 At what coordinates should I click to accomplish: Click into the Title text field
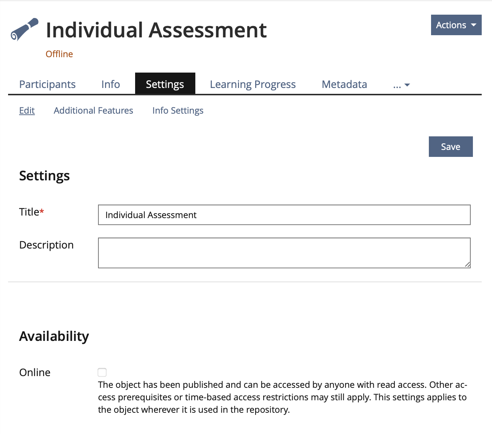tap(284, 215)
